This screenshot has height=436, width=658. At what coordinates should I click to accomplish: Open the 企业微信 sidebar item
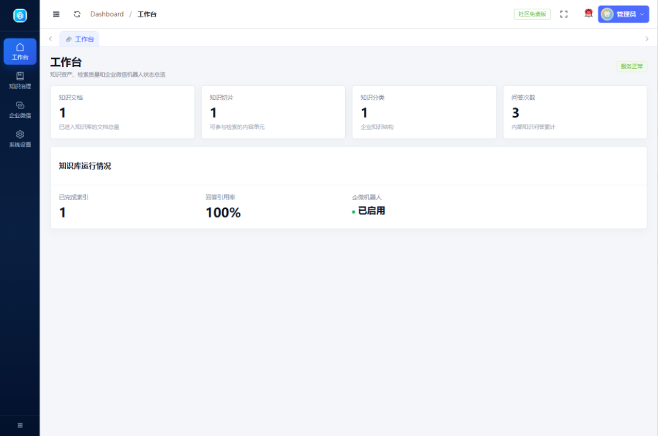pyautogui.click(x=20, y=110)
